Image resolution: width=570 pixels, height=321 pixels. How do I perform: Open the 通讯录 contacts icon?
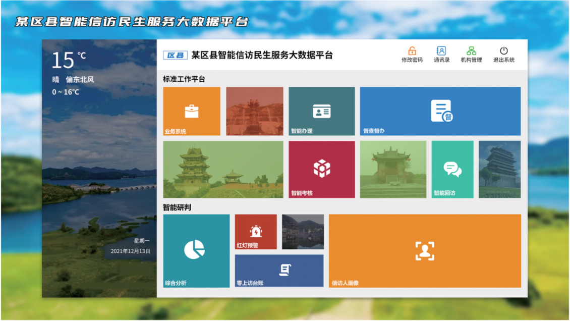tap(441, 51)
